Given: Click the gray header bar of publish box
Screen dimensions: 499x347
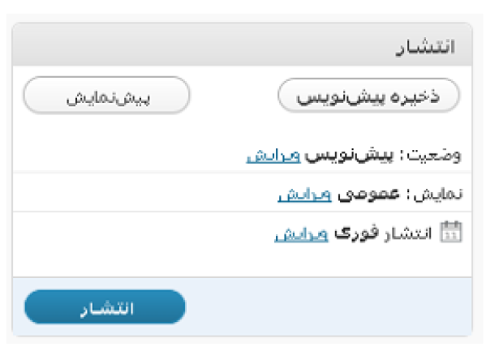Looking at the screenshot, I should 242,45.
